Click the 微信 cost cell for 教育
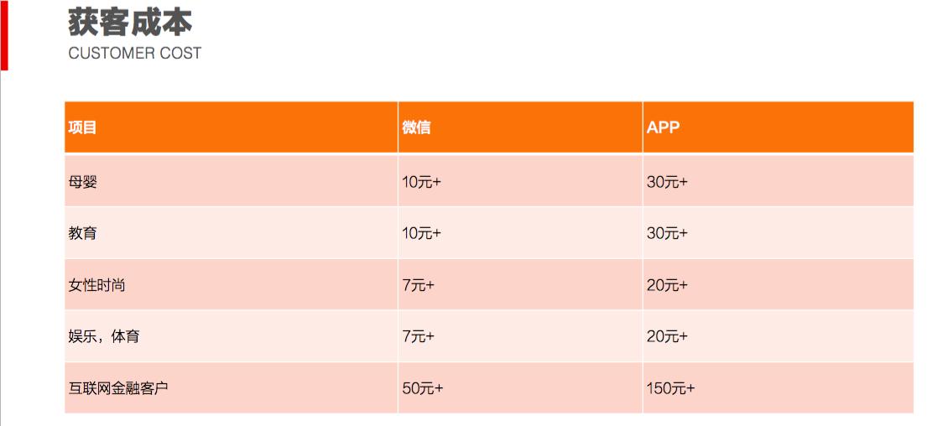This screenshot has height=426, width=927. coord(421,233)
